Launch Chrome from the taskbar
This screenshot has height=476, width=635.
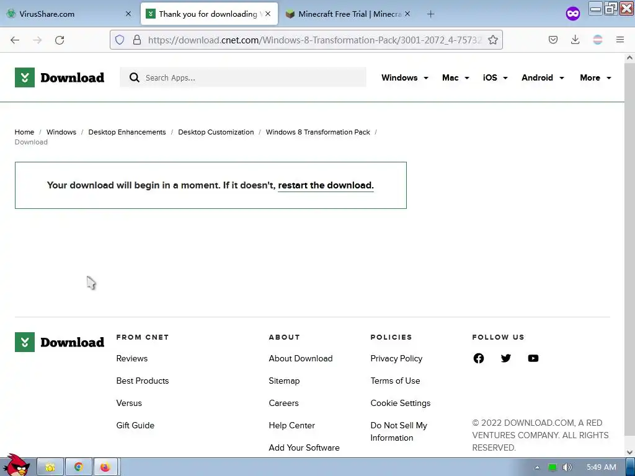(x=79, y=467)
